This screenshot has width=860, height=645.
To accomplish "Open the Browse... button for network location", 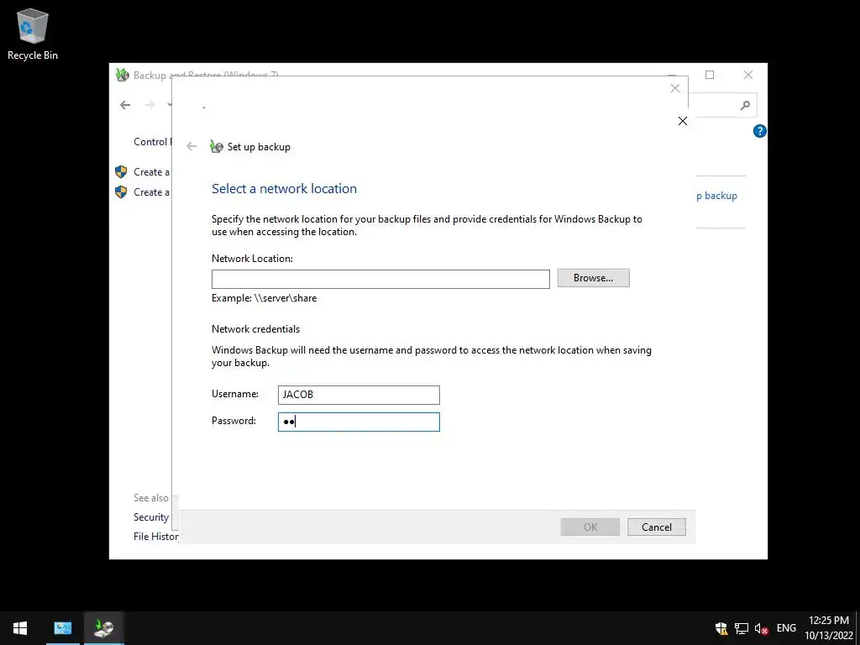I will click(x=593, y=278).
